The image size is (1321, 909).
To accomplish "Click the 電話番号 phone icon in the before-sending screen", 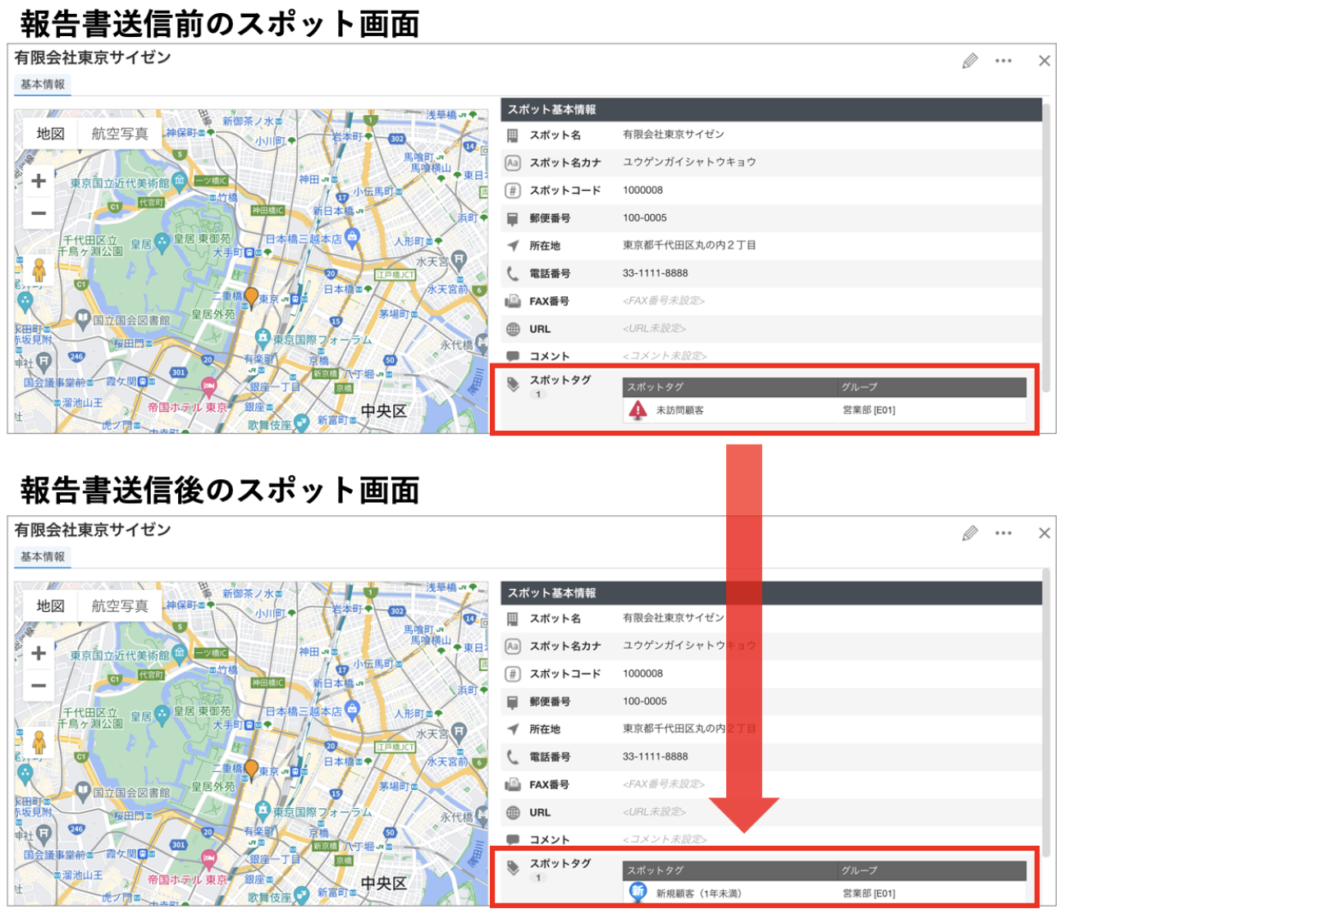I will [x=513, y=273].
